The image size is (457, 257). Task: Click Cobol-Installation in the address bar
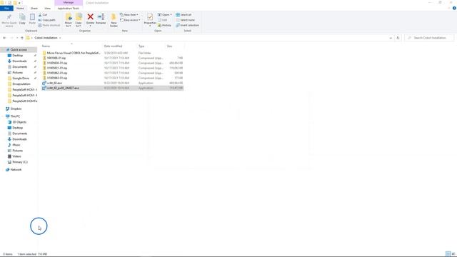tap(46, 38)
